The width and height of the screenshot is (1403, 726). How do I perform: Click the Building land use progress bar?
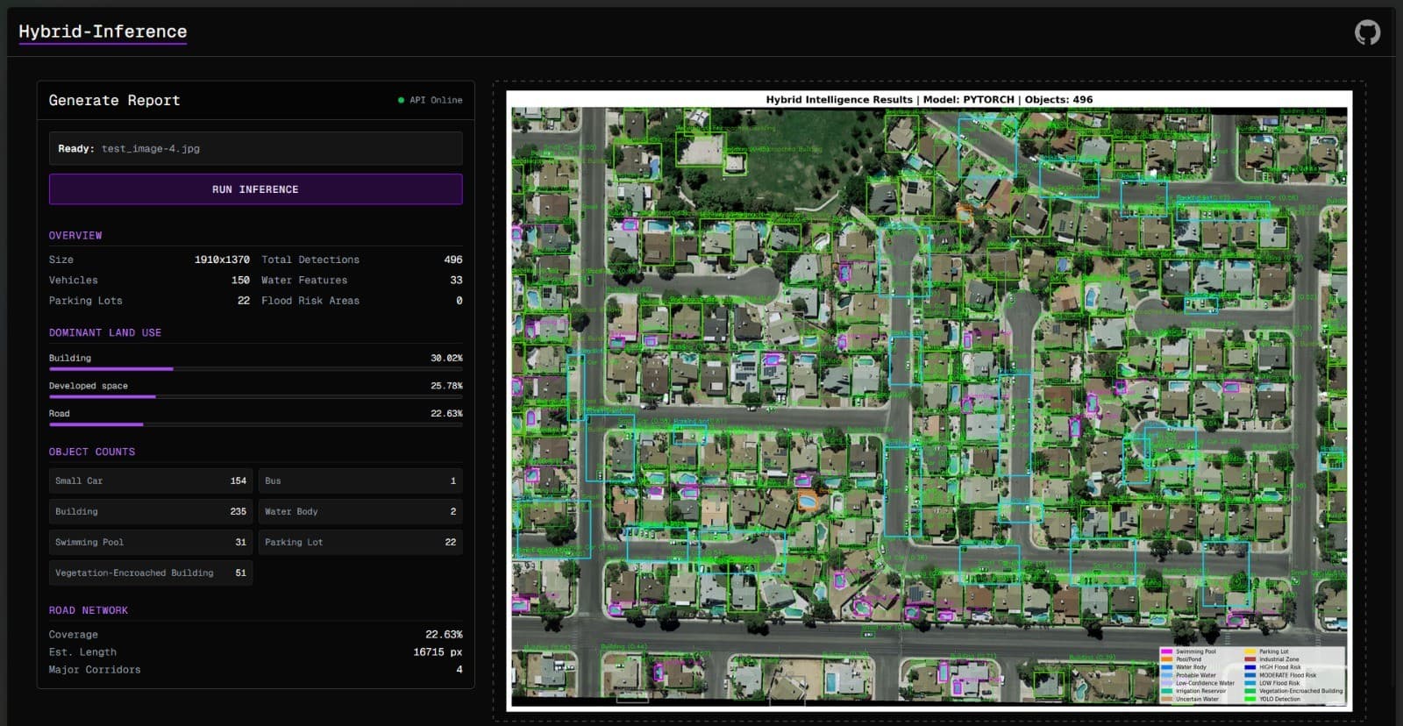coord(255,369)
